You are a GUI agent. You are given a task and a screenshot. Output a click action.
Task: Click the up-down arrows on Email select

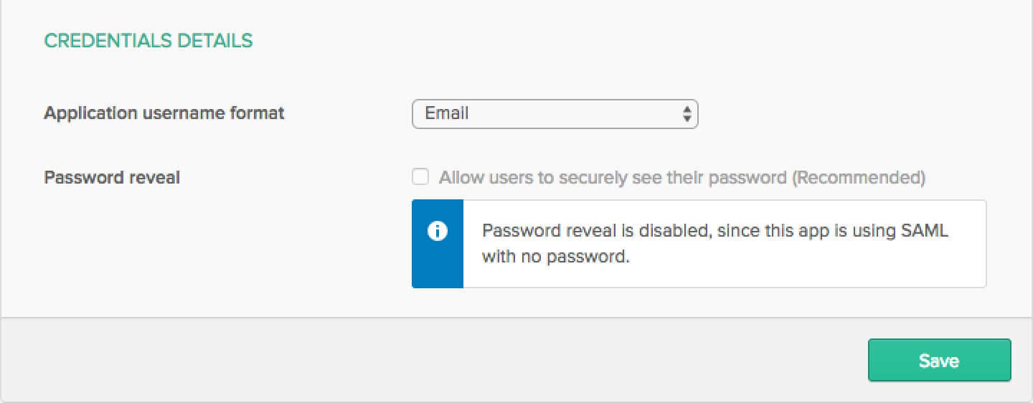(687, 113)
